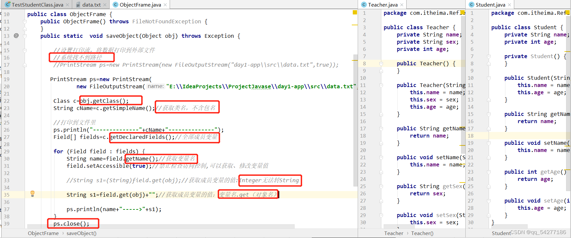Click the yellow inspection indicator in the Teacher editor
The height and width of the screenshot is (238, 571).
463,12
